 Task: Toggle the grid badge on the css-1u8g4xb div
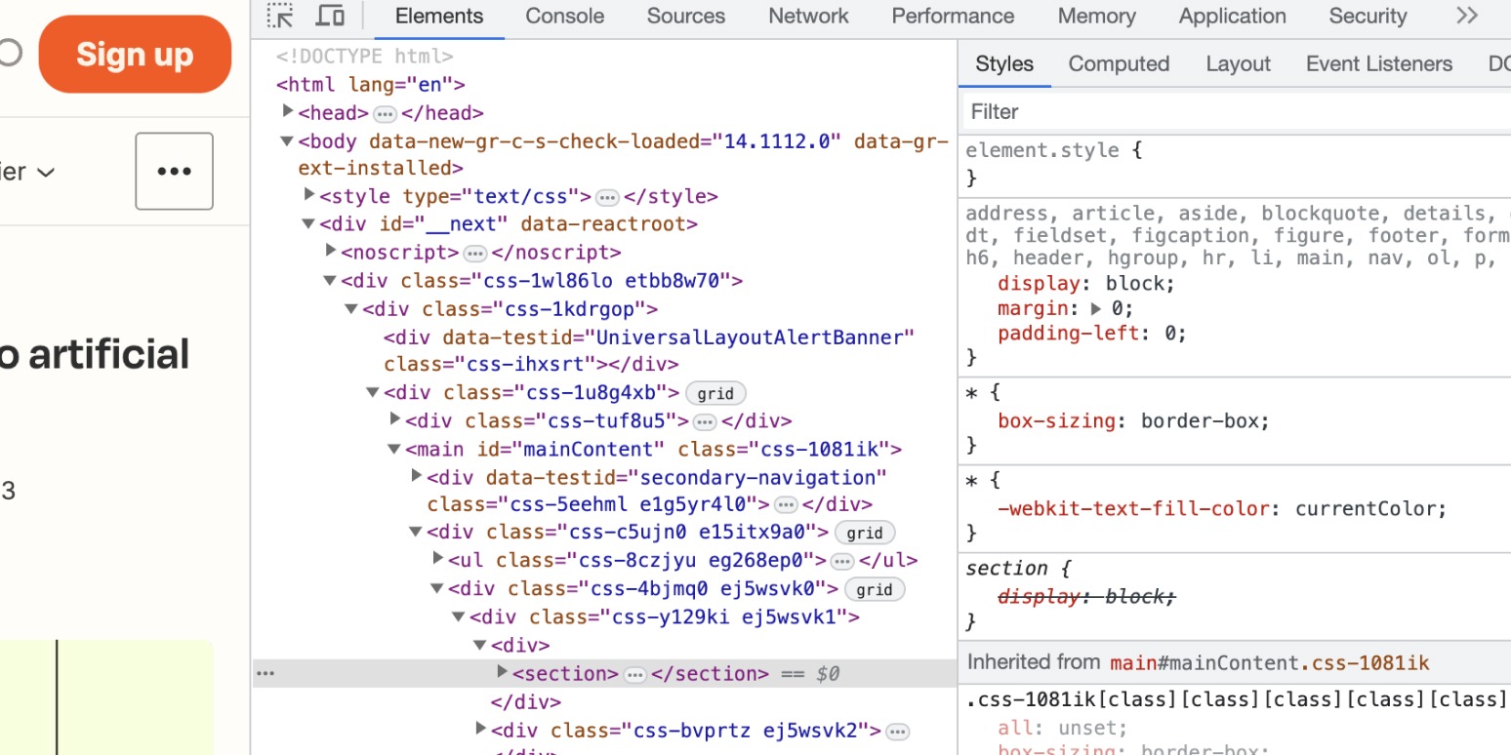click(715, 393)
